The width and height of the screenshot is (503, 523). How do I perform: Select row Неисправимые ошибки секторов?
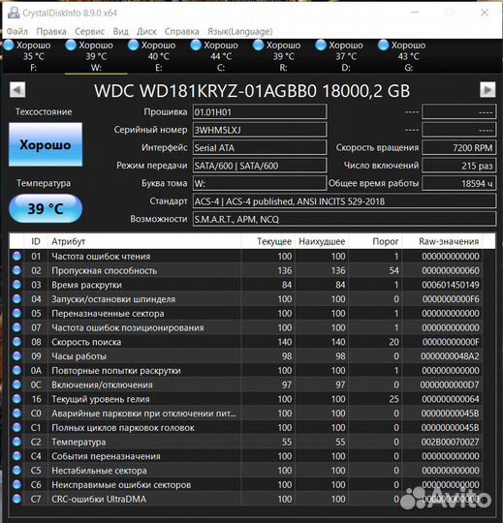click(245, 484)
